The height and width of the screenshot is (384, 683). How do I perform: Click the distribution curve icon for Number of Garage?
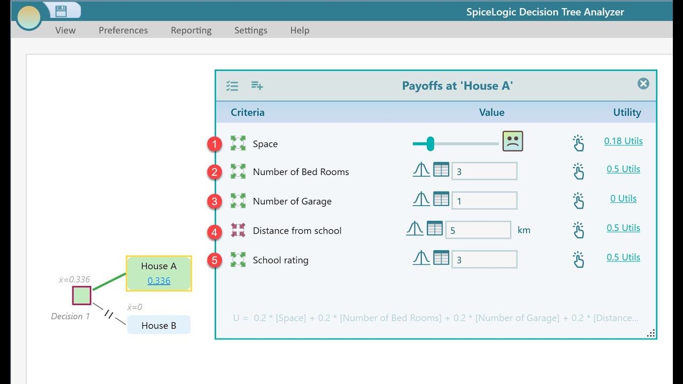pos(422,199)
